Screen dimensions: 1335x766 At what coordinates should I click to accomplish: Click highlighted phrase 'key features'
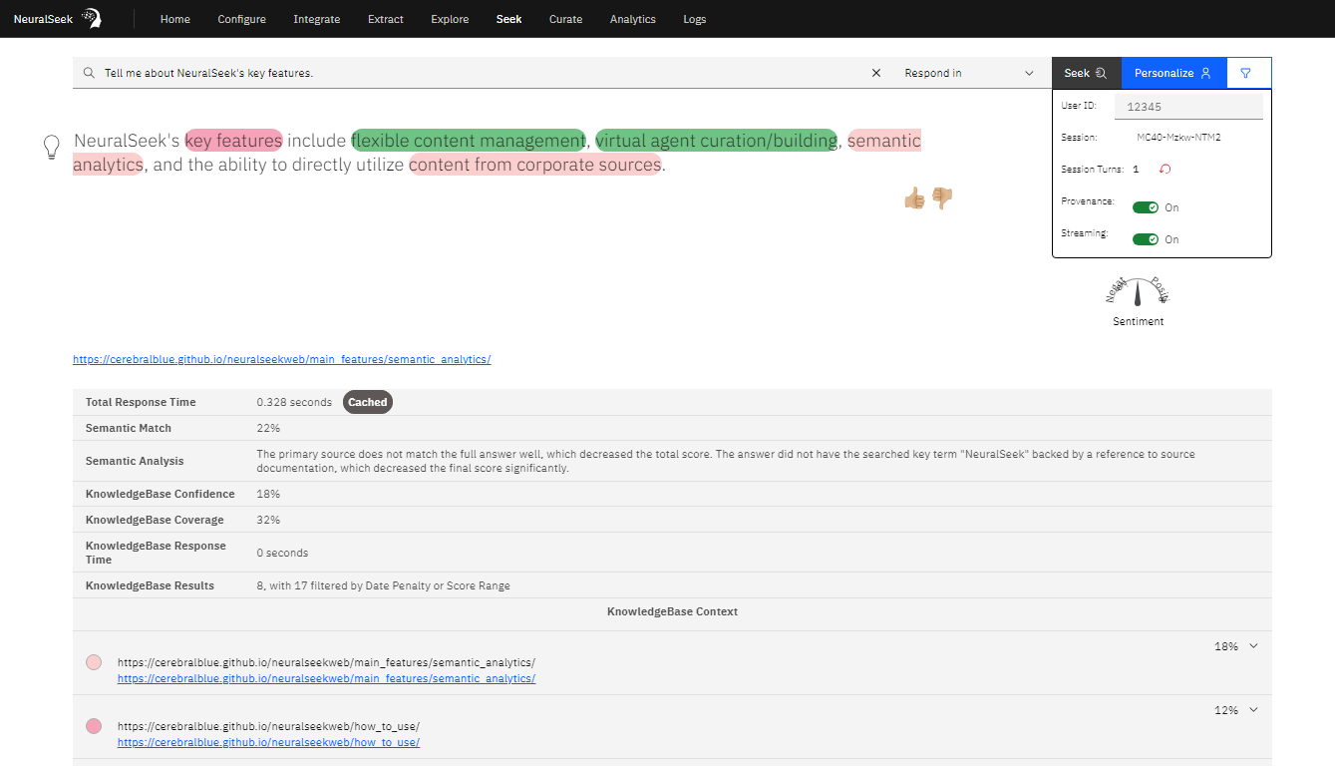[x=234, y=141]
